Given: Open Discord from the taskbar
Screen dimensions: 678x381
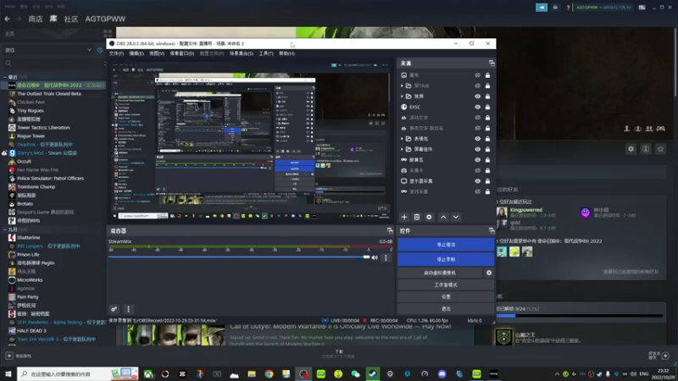Looking at the screenshot, I should click(442, 373).
